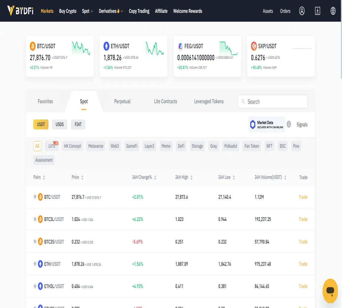Open Markets in the top navigation
This screenshot has width=342, height=308.
(x=47, y=11)
